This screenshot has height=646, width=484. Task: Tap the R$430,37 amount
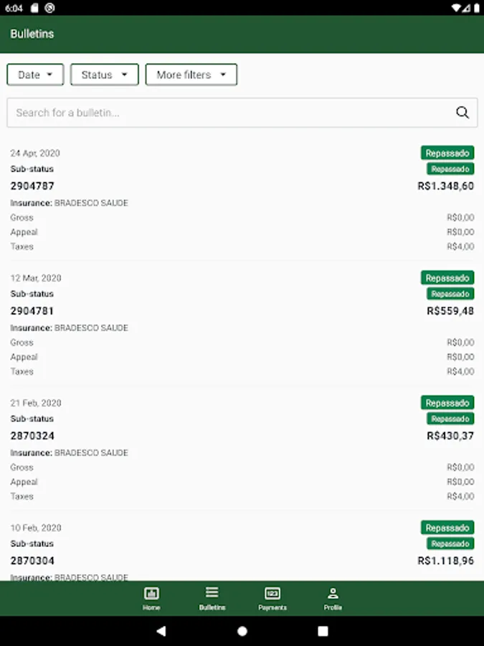(x=450, y=436)
